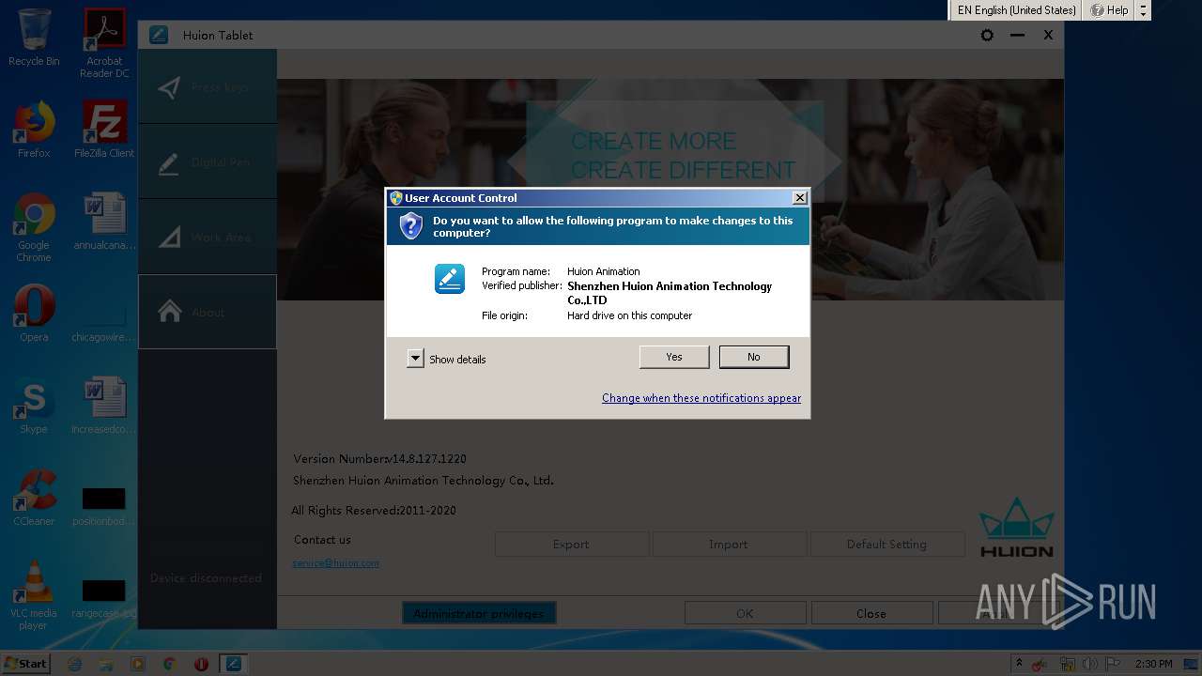This screenshot has height=676, width=1202.
Task: Open Opera desktop shortcut
Action: click(x=34, y=314)
